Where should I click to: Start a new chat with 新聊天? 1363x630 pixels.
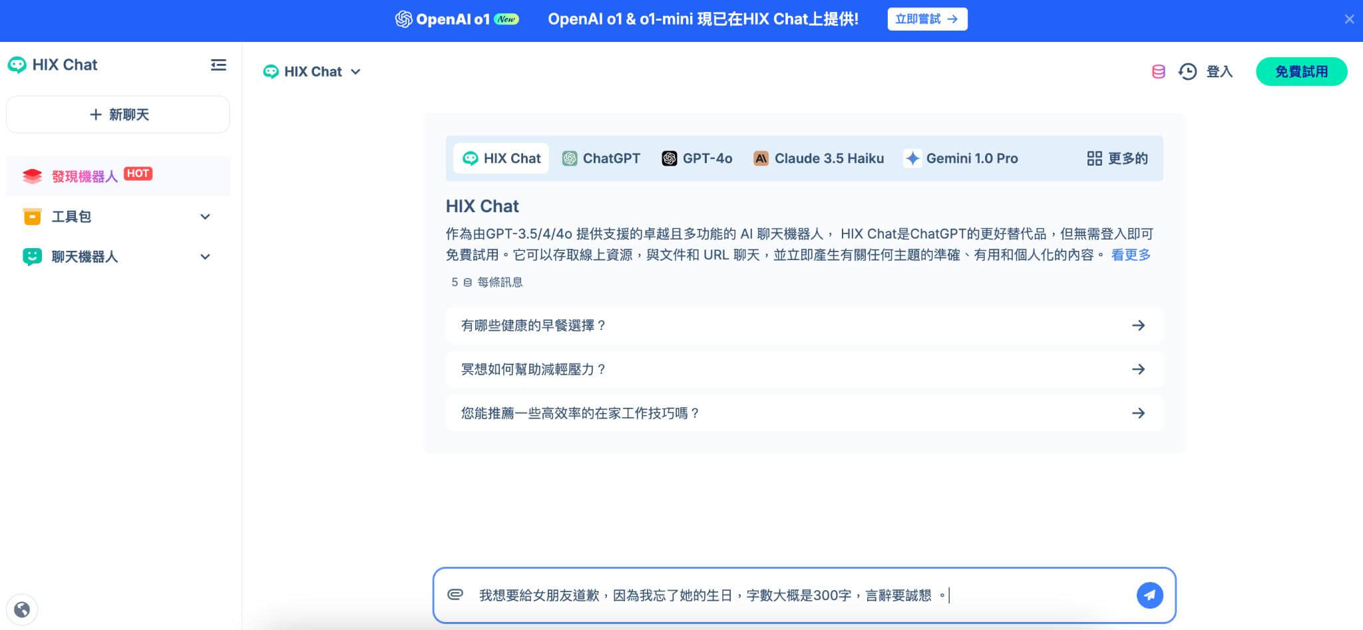tap(118, 114)
